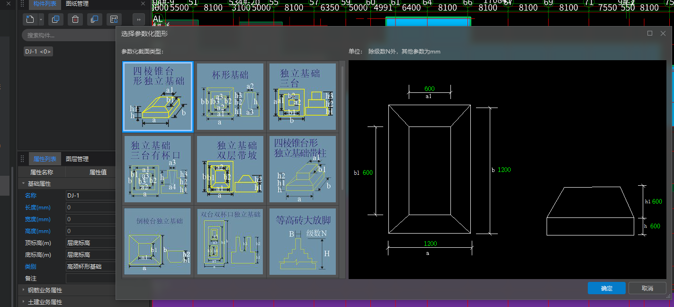Viewport: 674px width, 307px height.
Task: Switch to the 构件列表 tab
Action: (x=45, y=4)
